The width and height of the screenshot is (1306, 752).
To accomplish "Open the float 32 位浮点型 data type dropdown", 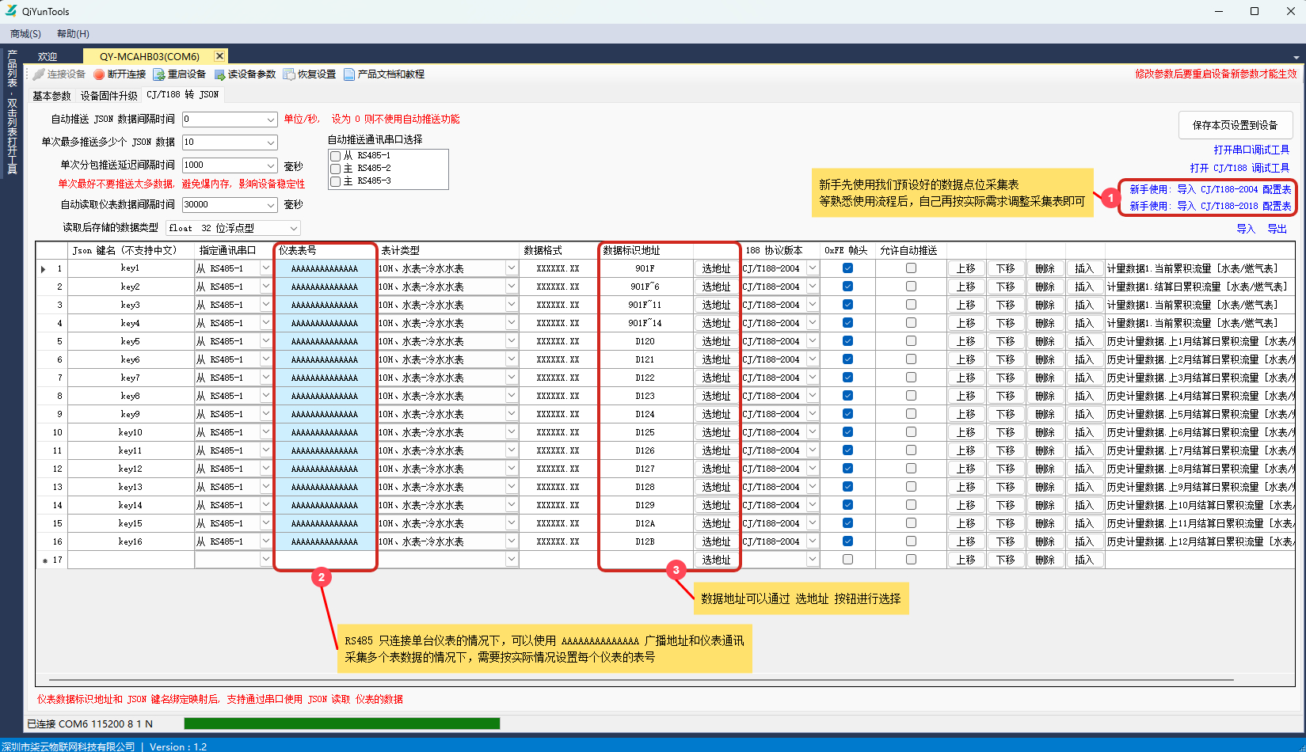I will pyautogui.click(x=292, y=227).
